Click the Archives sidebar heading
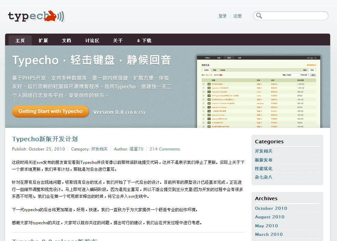Viewport: 337px width, 241px height. click(266, 198)
